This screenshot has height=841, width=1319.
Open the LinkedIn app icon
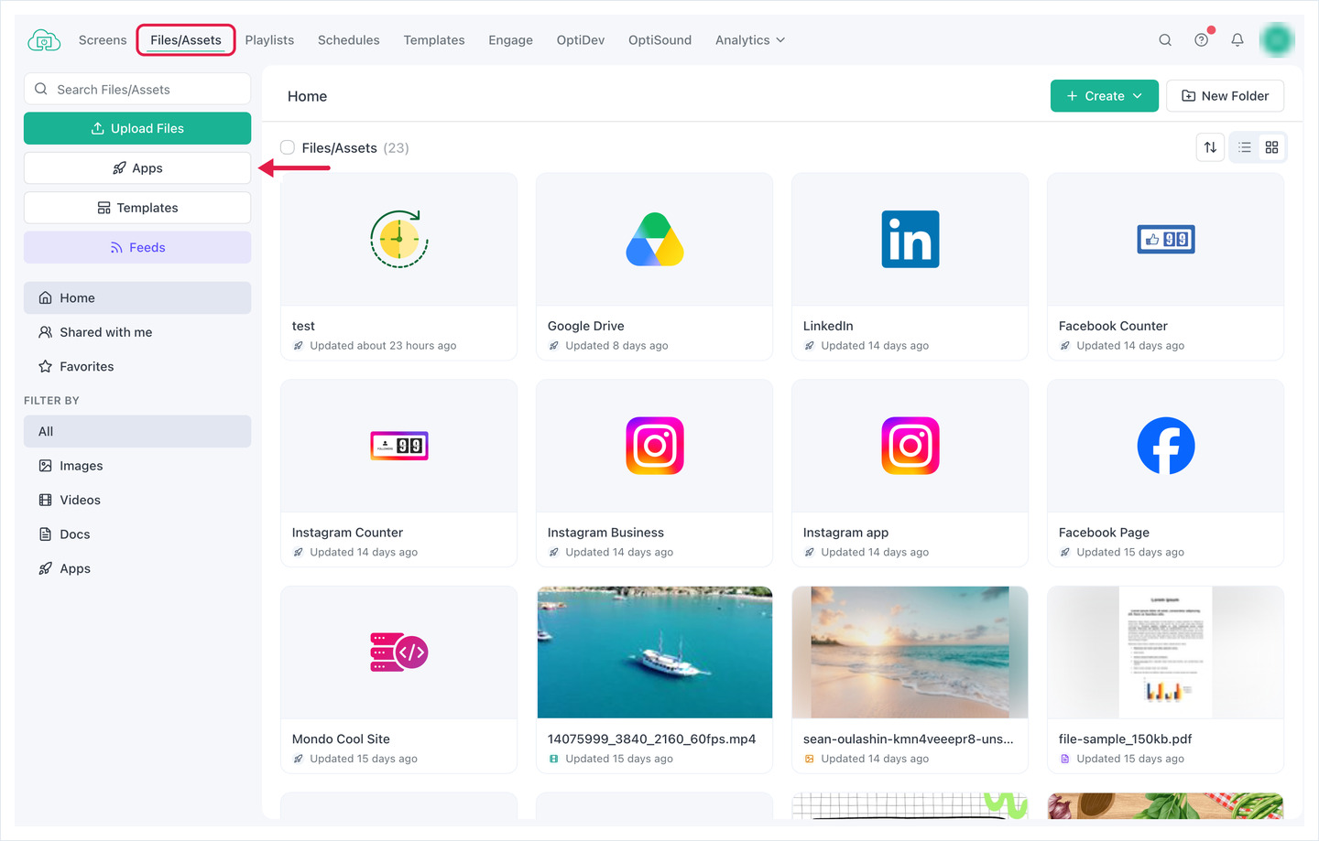910,240
